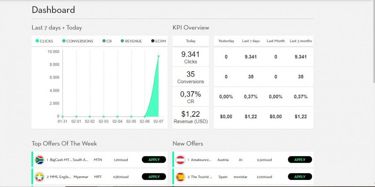Screen dimensions: 375x187
Task: Select the Today KPI column header
Action: (191, 41)
